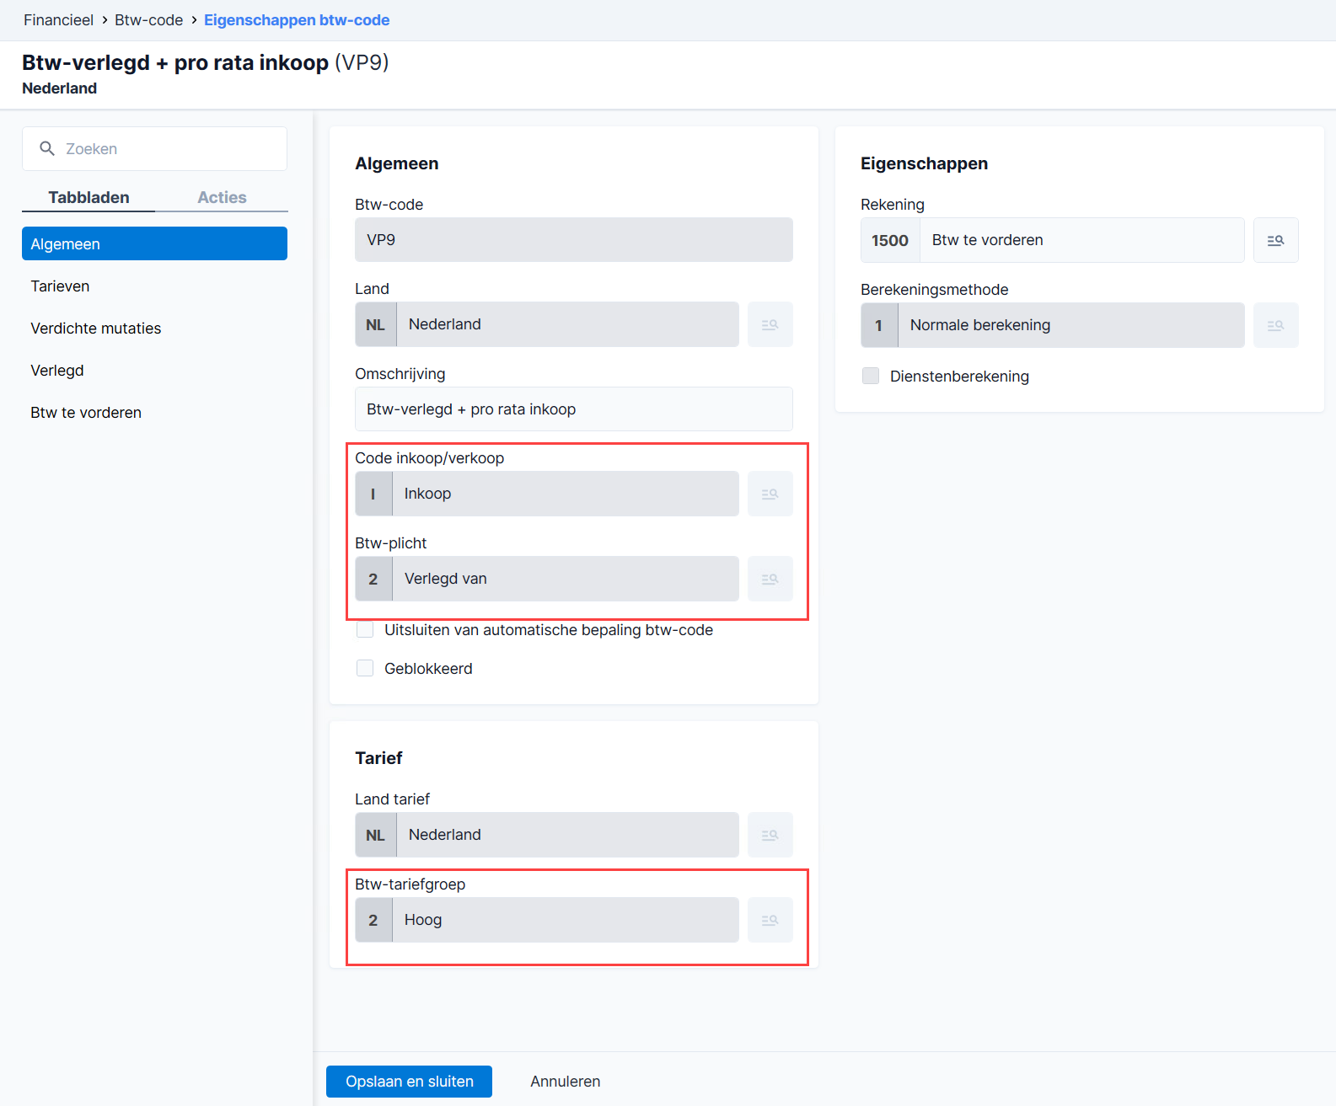The height and width of the screenshot is (1106, 1336).
Task: Open lookup icon for Rekening field
Action: pyautogui.click(x=1275, y=240)
